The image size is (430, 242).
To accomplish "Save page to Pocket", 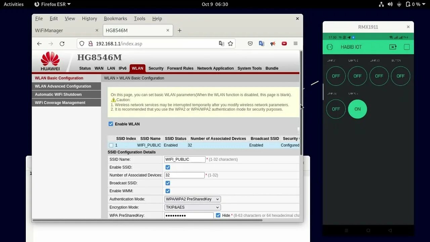I will tap(250, 44).
